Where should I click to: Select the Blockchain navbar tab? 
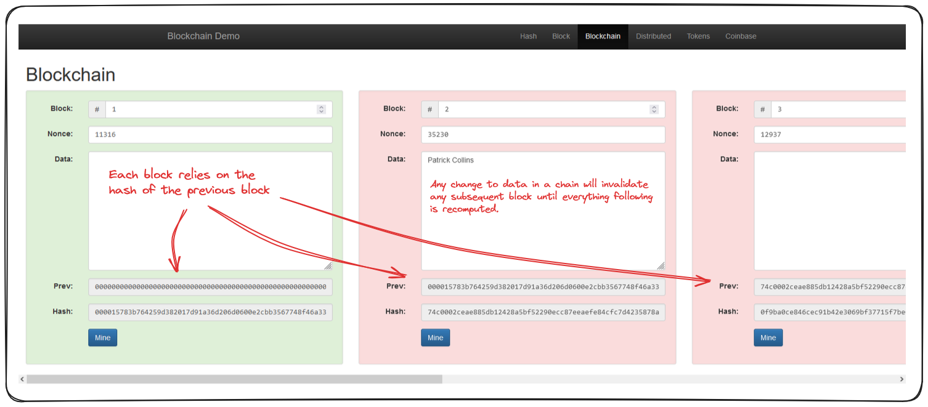pos(603,36)
